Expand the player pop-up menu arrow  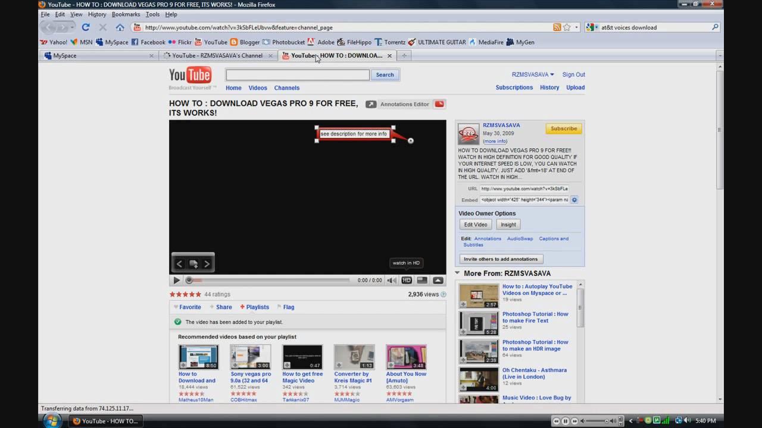coord(438,281)
